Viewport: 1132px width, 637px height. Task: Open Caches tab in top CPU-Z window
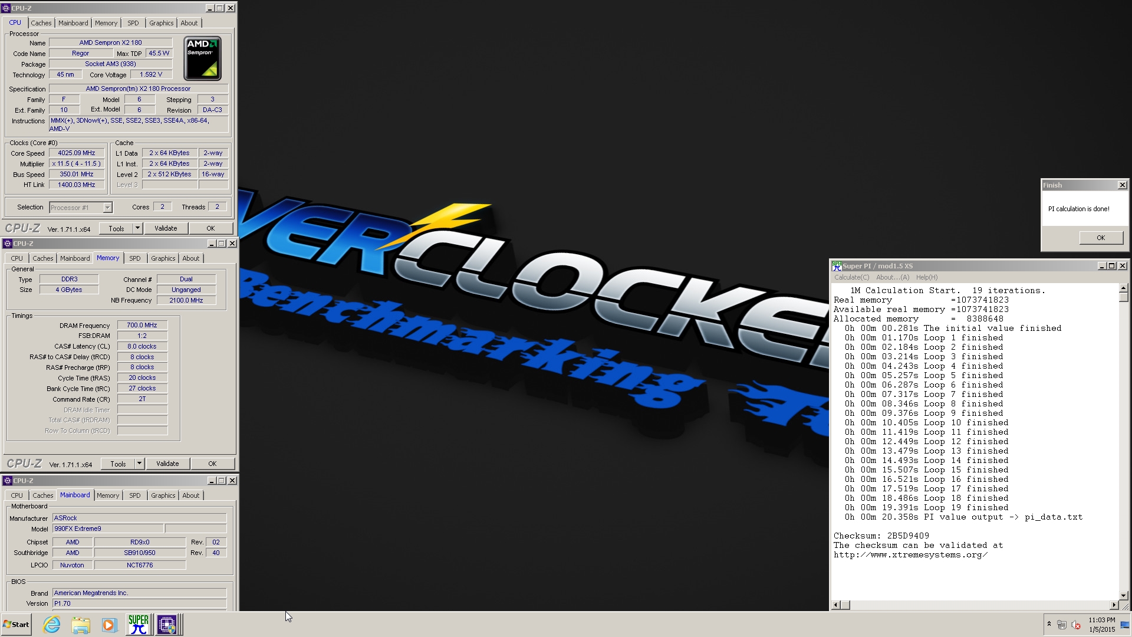(41, 23)
